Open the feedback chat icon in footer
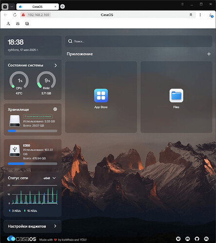This screenshot has height=243, width=216. click(178, 239)
